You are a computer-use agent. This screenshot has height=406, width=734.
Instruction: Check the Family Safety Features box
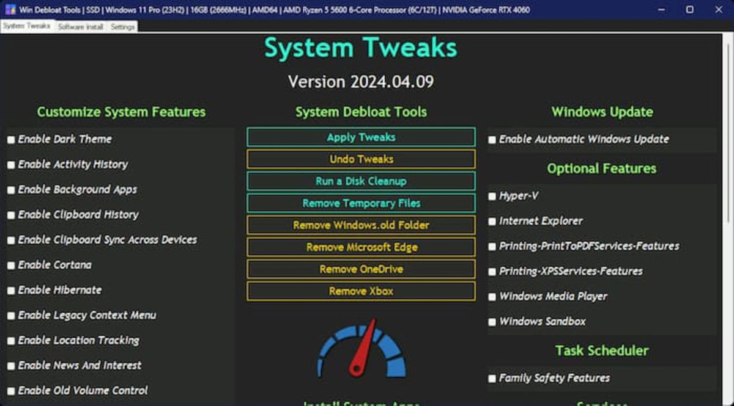[x=492, y=378]
